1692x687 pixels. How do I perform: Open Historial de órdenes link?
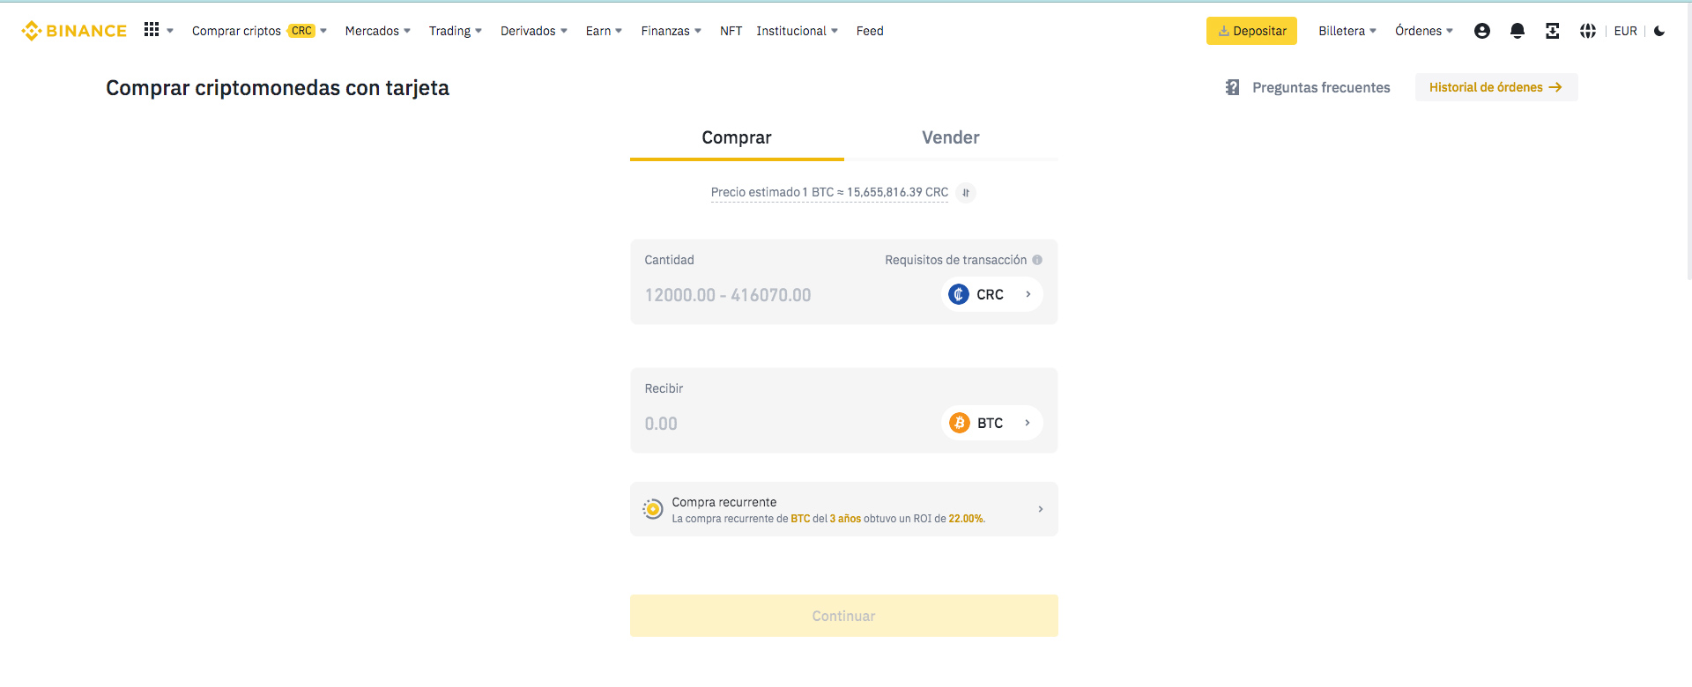[x=1496, y=87]
